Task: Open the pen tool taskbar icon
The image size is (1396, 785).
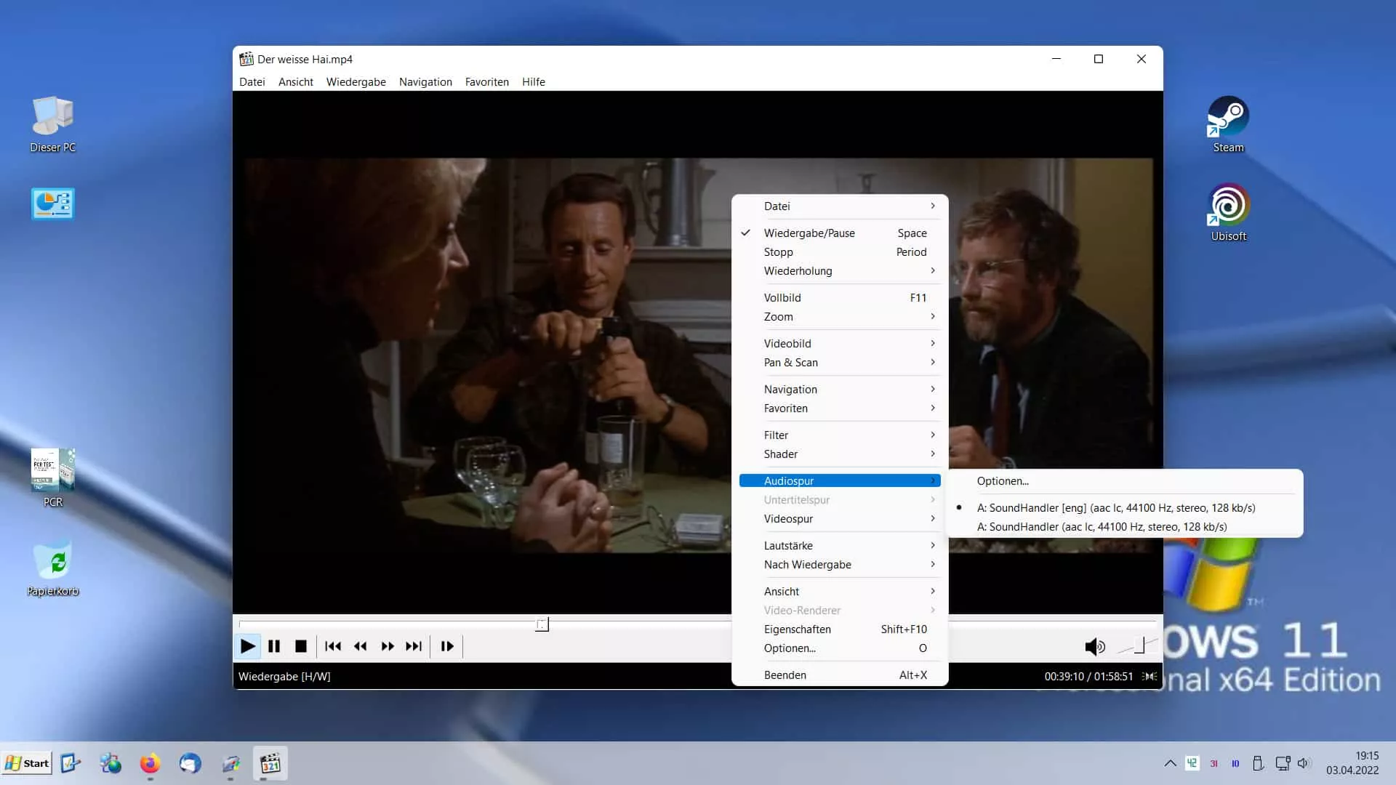Action: click(x=230, y=763)
